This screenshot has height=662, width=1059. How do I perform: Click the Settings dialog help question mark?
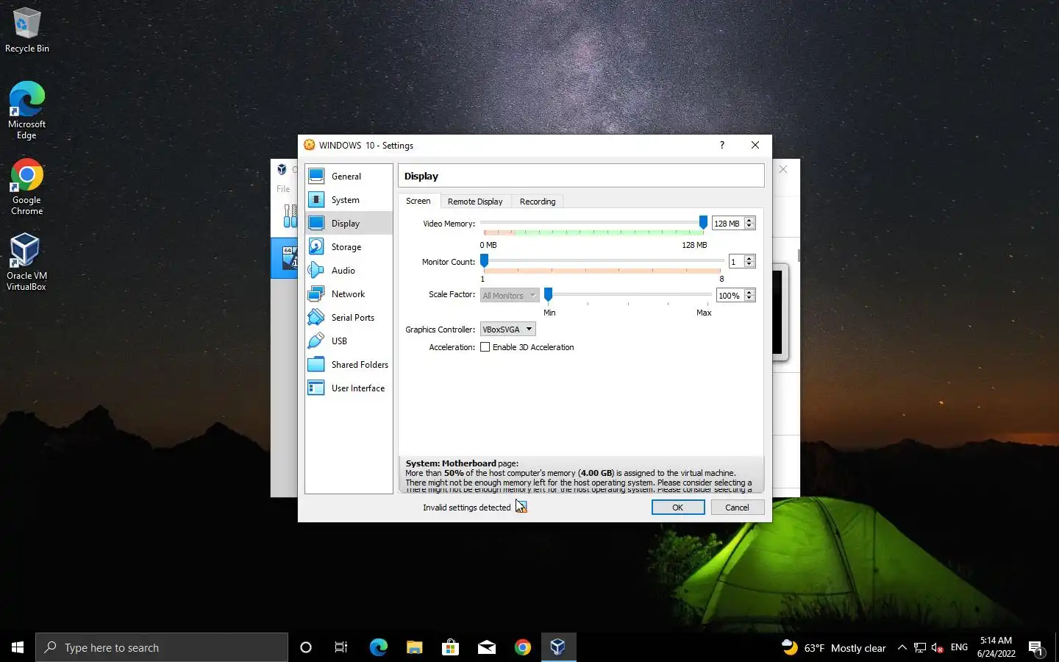721,145
